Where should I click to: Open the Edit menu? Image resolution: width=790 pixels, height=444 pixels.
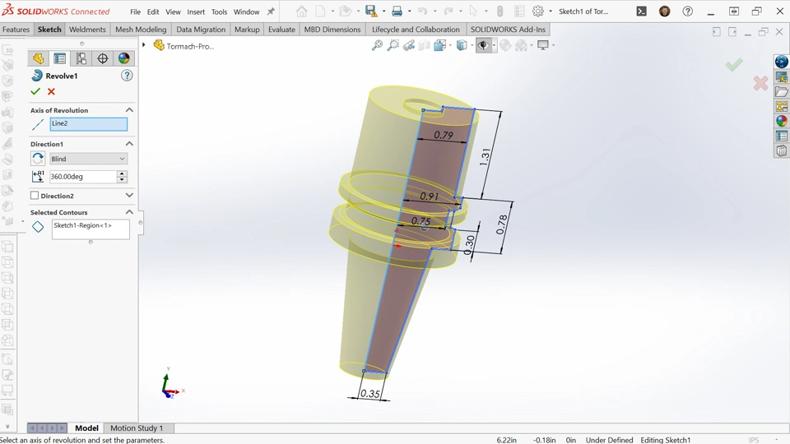click(153, 12)
